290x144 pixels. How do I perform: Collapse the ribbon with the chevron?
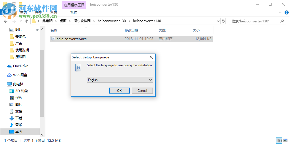280,12
